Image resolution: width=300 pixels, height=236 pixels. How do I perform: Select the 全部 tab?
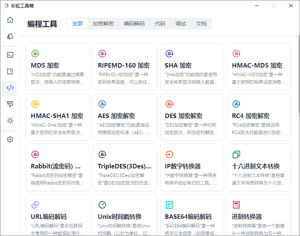(77, 24)
